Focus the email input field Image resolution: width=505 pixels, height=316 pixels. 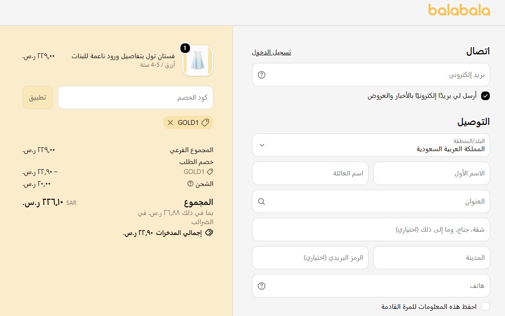click(x=371, y=74)
